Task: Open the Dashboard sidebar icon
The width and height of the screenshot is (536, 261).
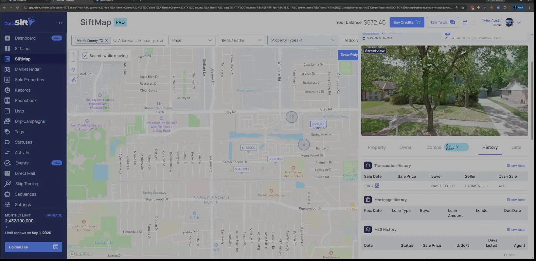Action: (x=7, y=38)
